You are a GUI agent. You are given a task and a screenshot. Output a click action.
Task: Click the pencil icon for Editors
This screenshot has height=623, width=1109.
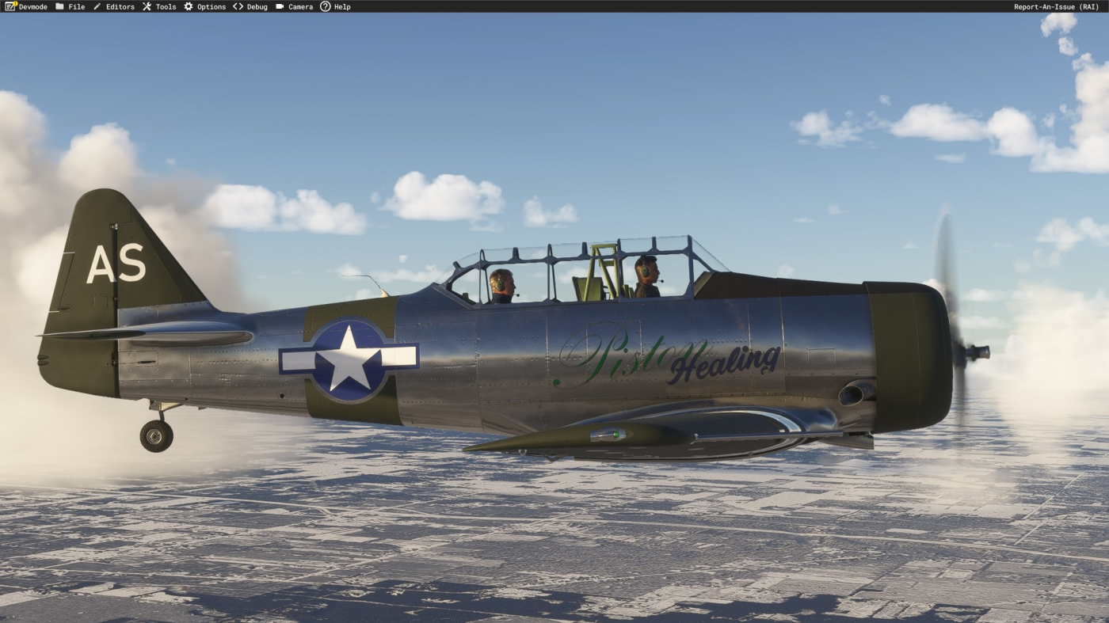click(97, 6)
